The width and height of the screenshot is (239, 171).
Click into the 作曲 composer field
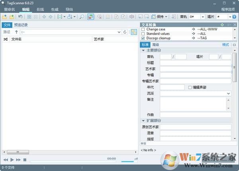pyautogui.click(x=196, y=115)
